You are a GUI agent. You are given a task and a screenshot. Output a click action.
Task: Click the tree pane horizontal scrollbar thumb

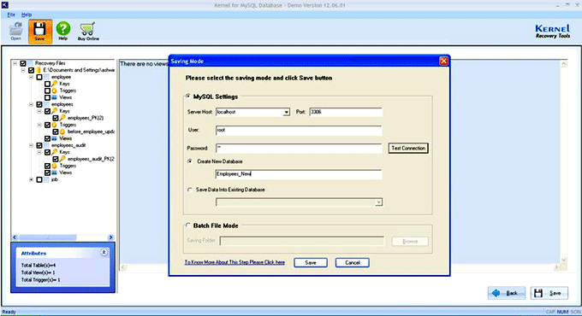(48, 237)
